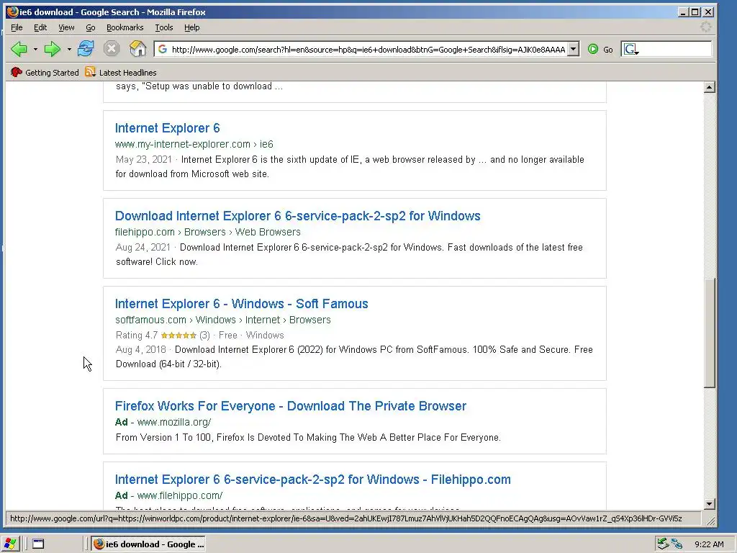Select the ie6 download - Google taskbar button
This screenshot has height=553, width=737.
tap(148, 544)
